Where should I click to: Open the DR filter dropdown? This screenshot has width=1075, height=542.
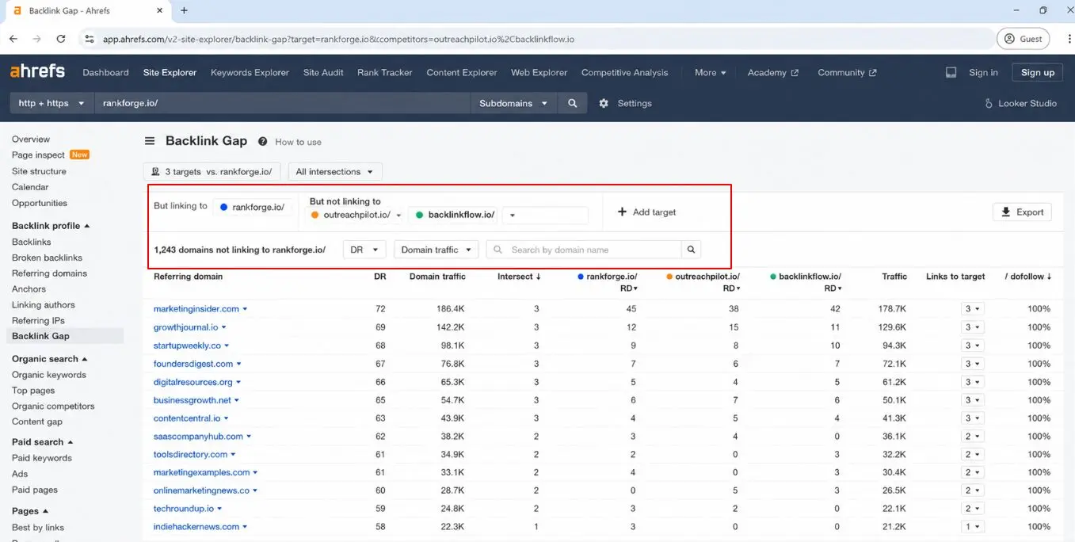[364, 250]
